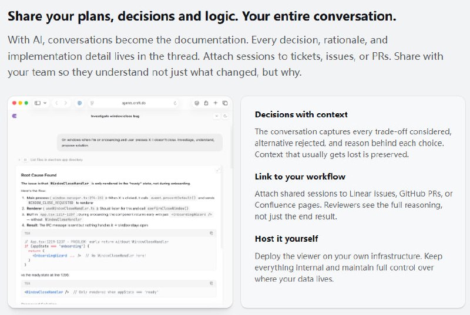Click the blue shield icon beside address bar
The height and width of the screenshot is (315, 470).
pos(80,103)
